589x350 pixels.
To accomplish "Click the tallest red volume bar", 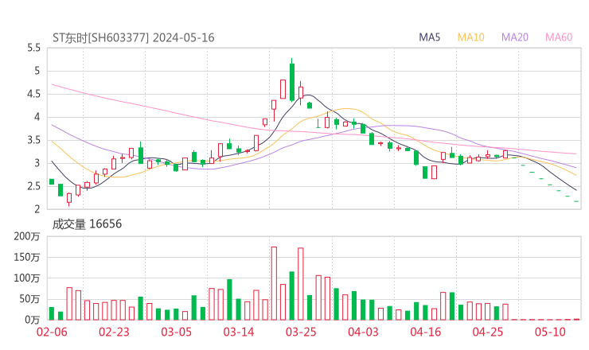I will [274, 283].
